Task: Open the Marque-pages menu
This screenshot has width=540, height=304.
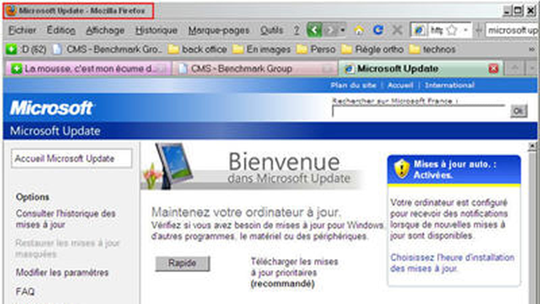Action: tap(219, 30)
